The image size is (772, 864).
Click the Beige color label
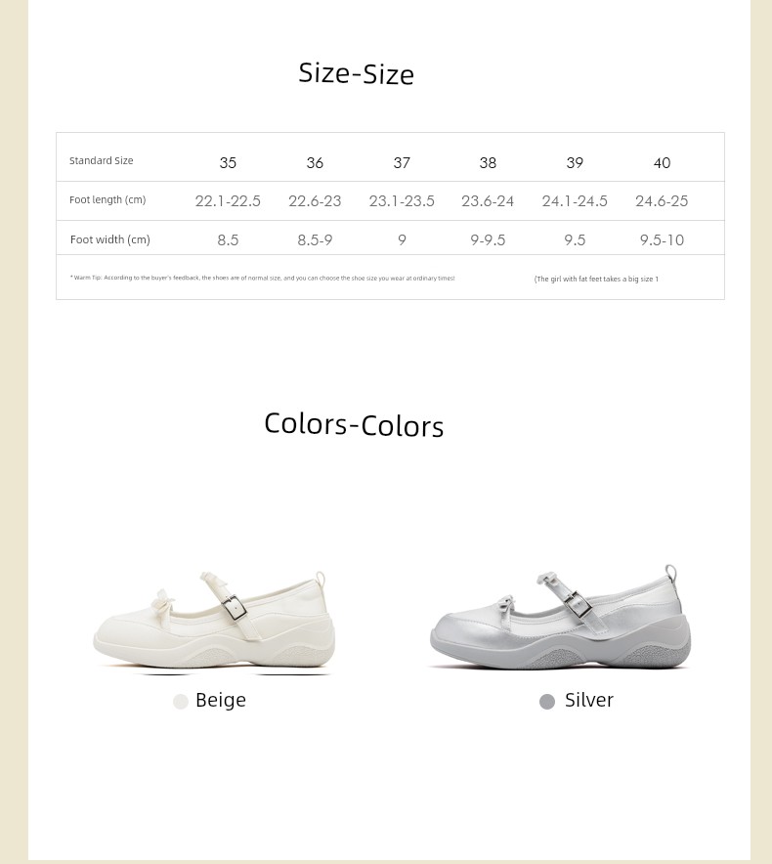(221, 700)
